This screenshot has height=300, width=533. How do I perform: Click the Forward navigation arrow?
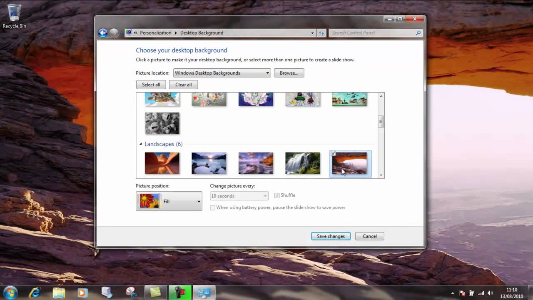[114, 33]
